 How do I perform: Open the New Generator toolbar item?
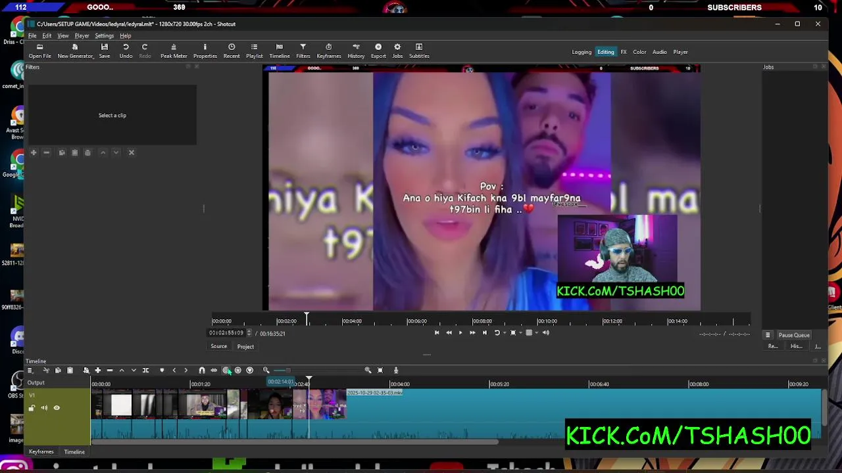pyautogui.click(x=75, y=51)
